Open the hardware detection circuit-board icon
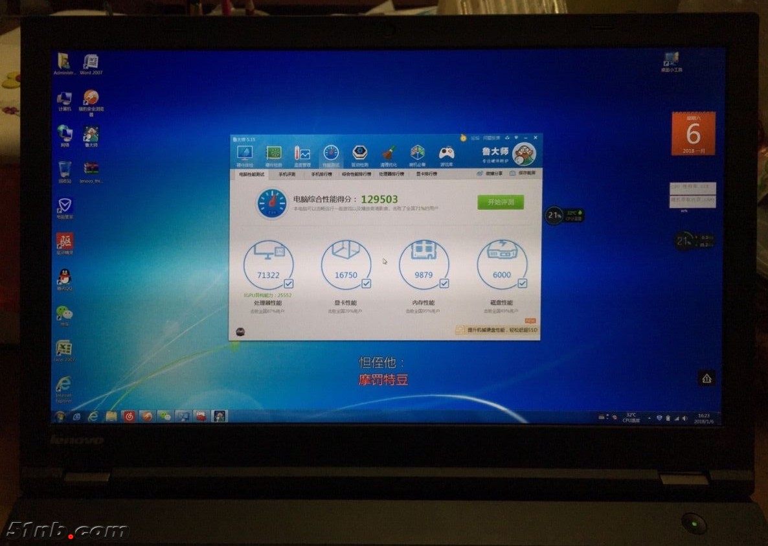The image size is (768, 546). tap(274, 155)
